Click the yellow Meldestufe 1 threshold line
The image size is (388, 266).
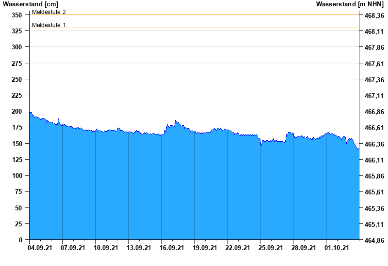pos(194,28)
